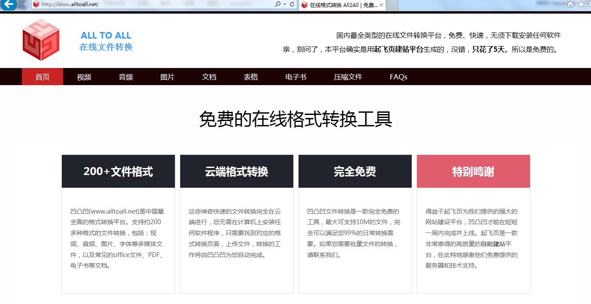
Task: Open the 视频 conversion section
Action: (83, 77)
